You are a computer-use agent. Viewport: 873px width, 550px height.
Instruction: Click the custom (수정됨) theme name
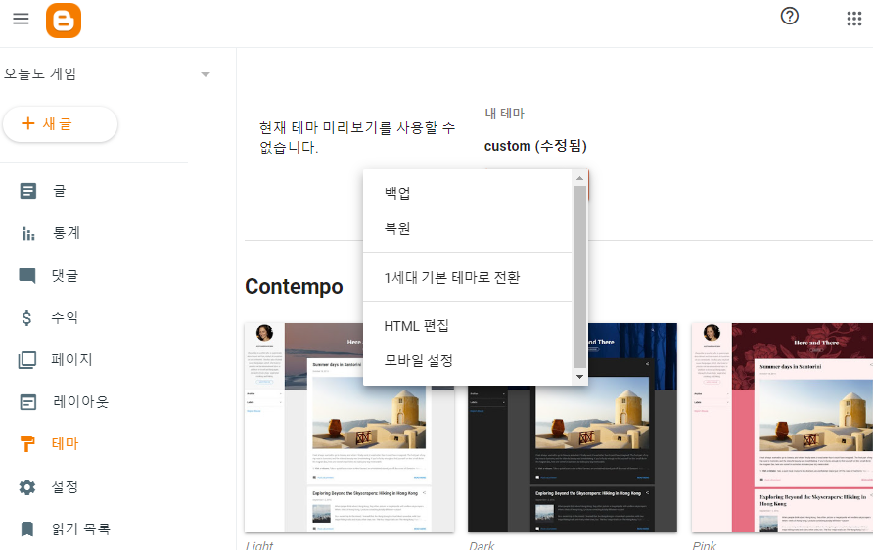[535, 146]
